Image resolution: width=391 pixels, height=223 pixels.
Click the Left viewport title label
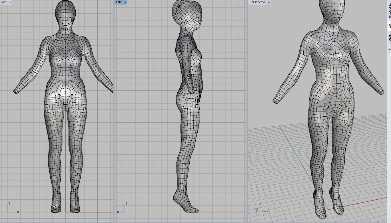[119, 2]
